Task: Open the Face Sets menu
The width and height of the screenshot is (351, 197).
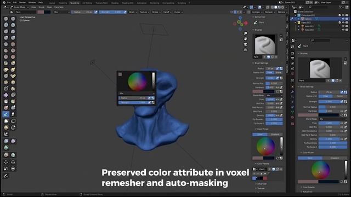Action: click(x=59, y=7)
